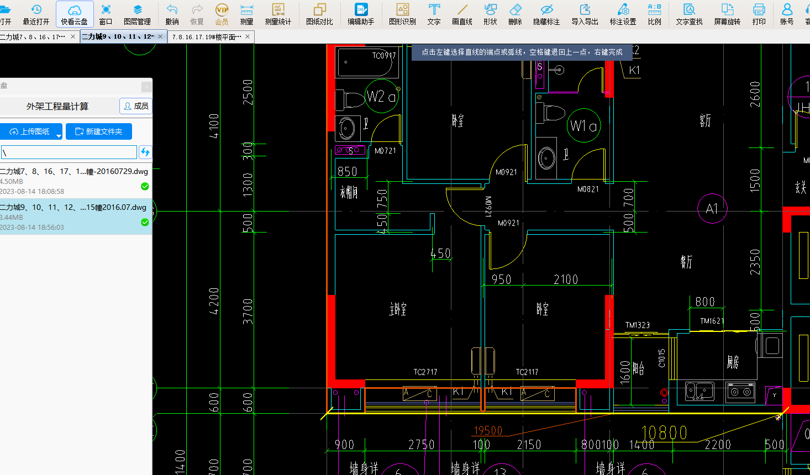Click the W1a circle marker

click(583, 125)
